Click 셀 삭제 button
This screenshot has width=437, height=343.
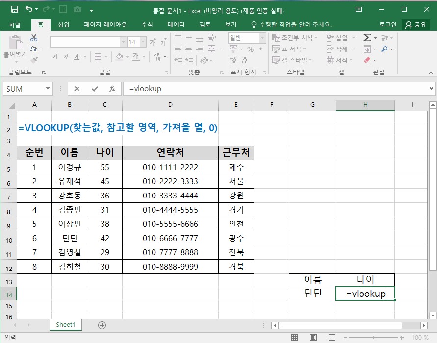(x=341, y=49)
